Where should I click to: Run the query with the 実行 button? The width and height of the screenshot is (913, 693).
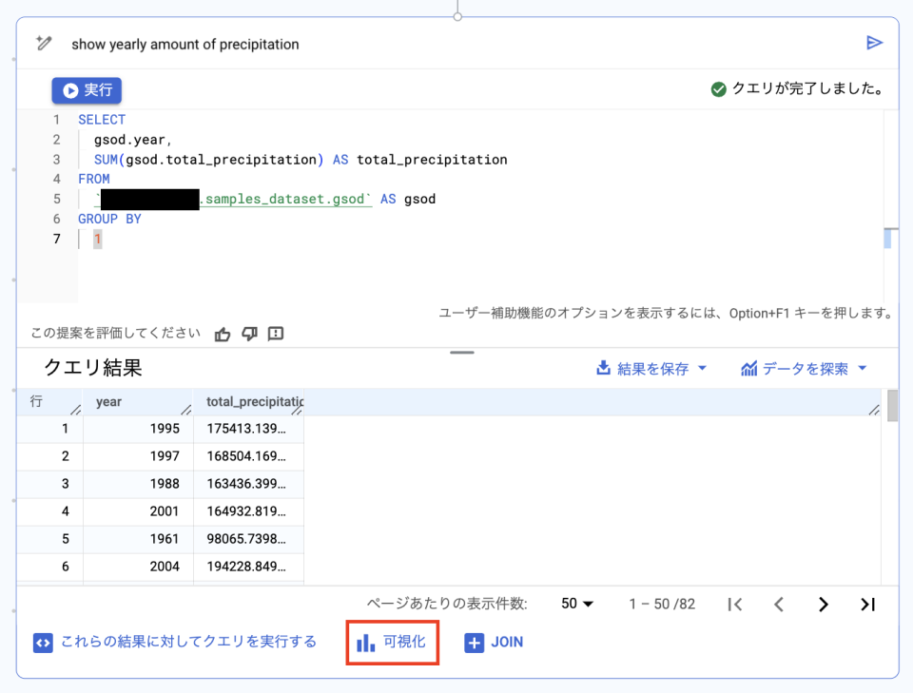tap(86, 90)
